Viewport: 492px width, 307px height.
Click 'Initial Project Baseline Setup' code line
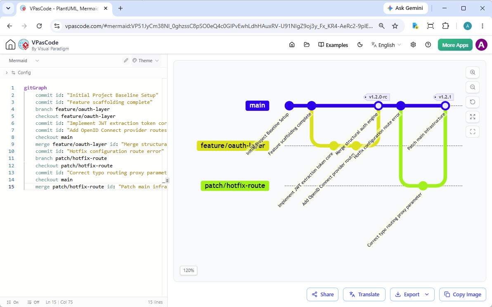(97, 95)
